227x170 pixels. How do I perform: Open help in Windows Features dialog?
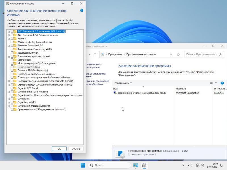pyautogui.click(x=82, y=10)
